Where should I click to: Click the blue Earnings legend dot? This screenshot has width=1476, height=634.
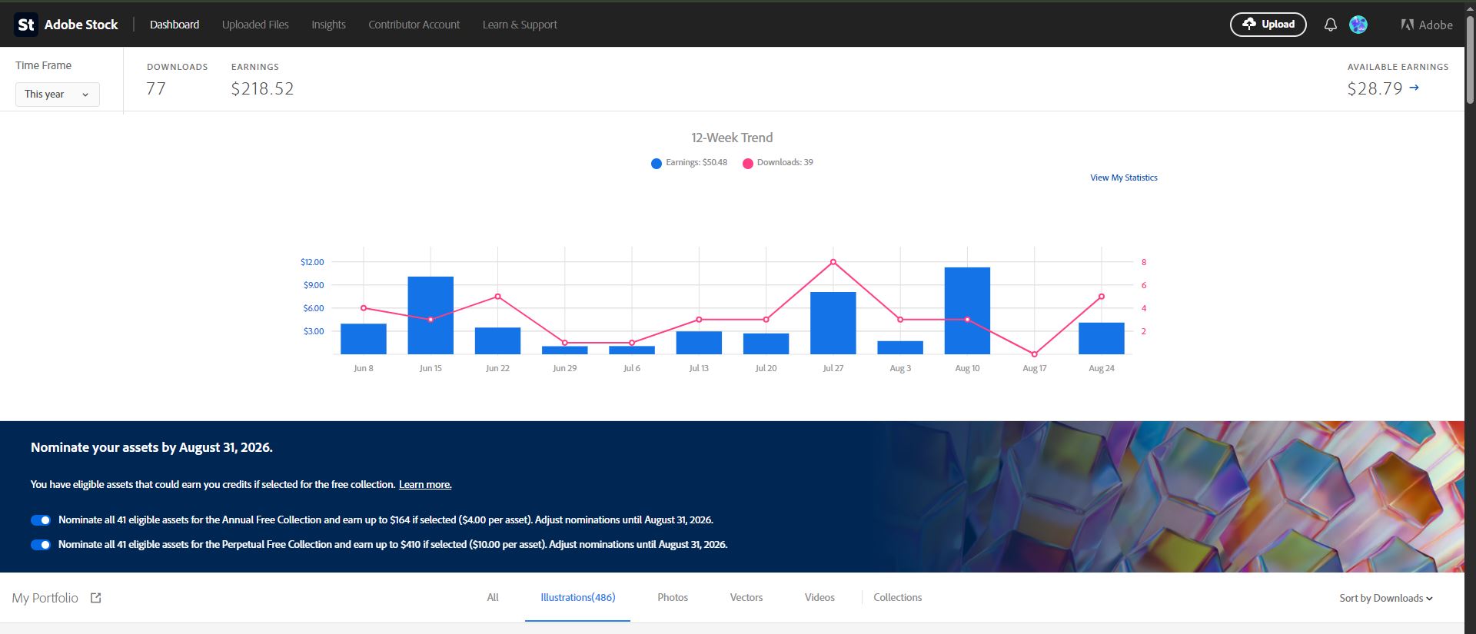coord(657,163)
